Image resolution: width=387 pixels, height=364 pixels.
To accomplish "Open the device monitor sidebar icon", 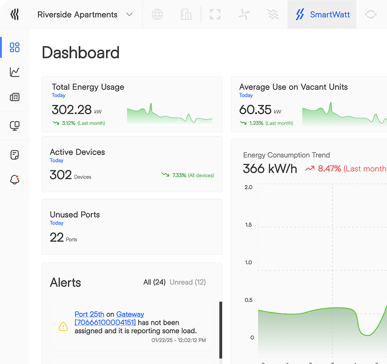I will coord(15,126).
